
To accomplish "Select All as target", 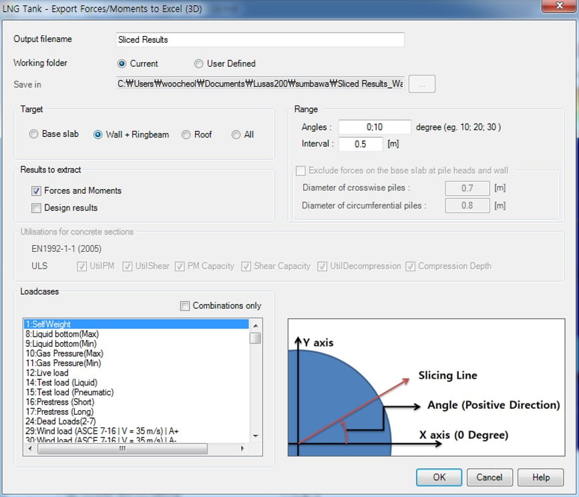I will coord(236,134).
